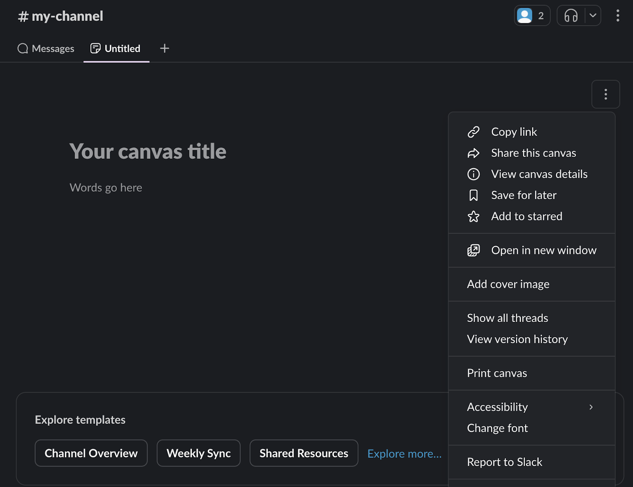The width and height of the screenshot is (633, 487).
Task: Choose Change font option
Action: 532,428
